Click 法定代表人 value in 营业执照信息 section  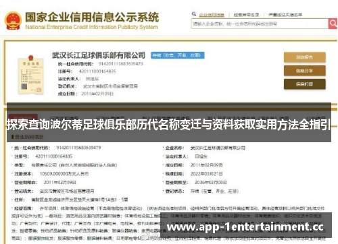click(201, 156)
